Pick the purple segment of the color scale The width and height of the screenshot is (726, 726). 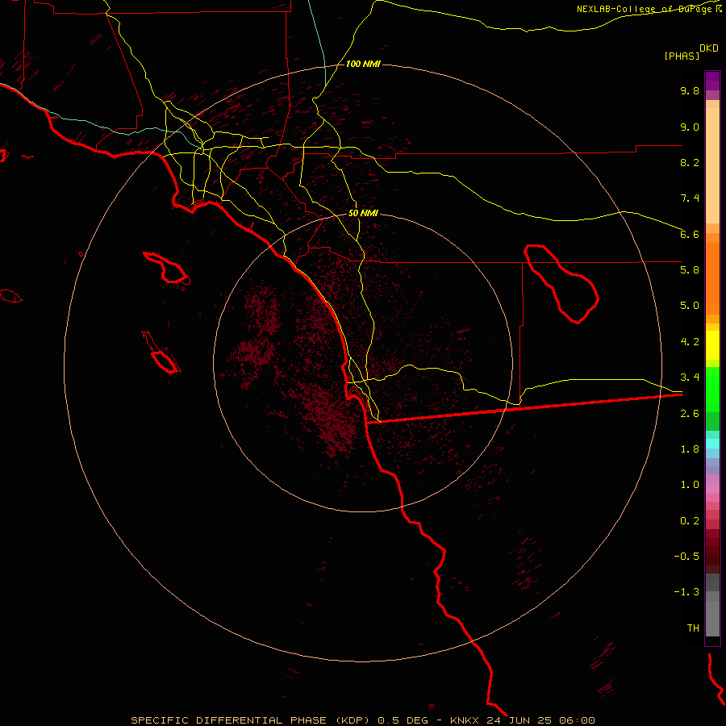pyautogui.click(x=712, y=81)
